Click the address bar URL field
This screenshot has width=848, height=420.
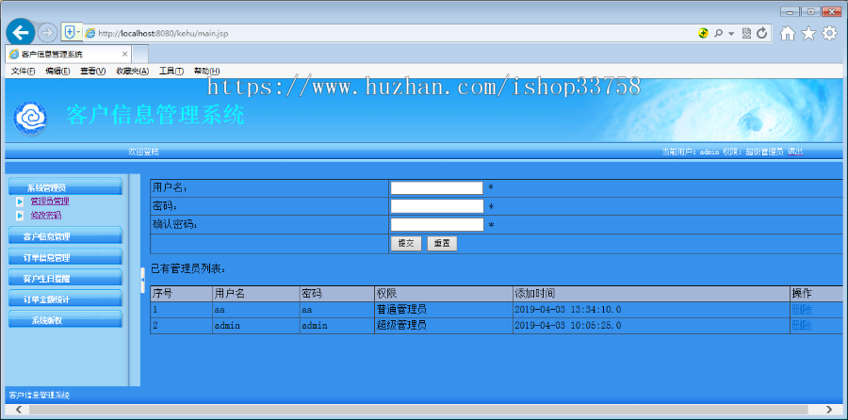pyautogui.click(x=389, y=34)
